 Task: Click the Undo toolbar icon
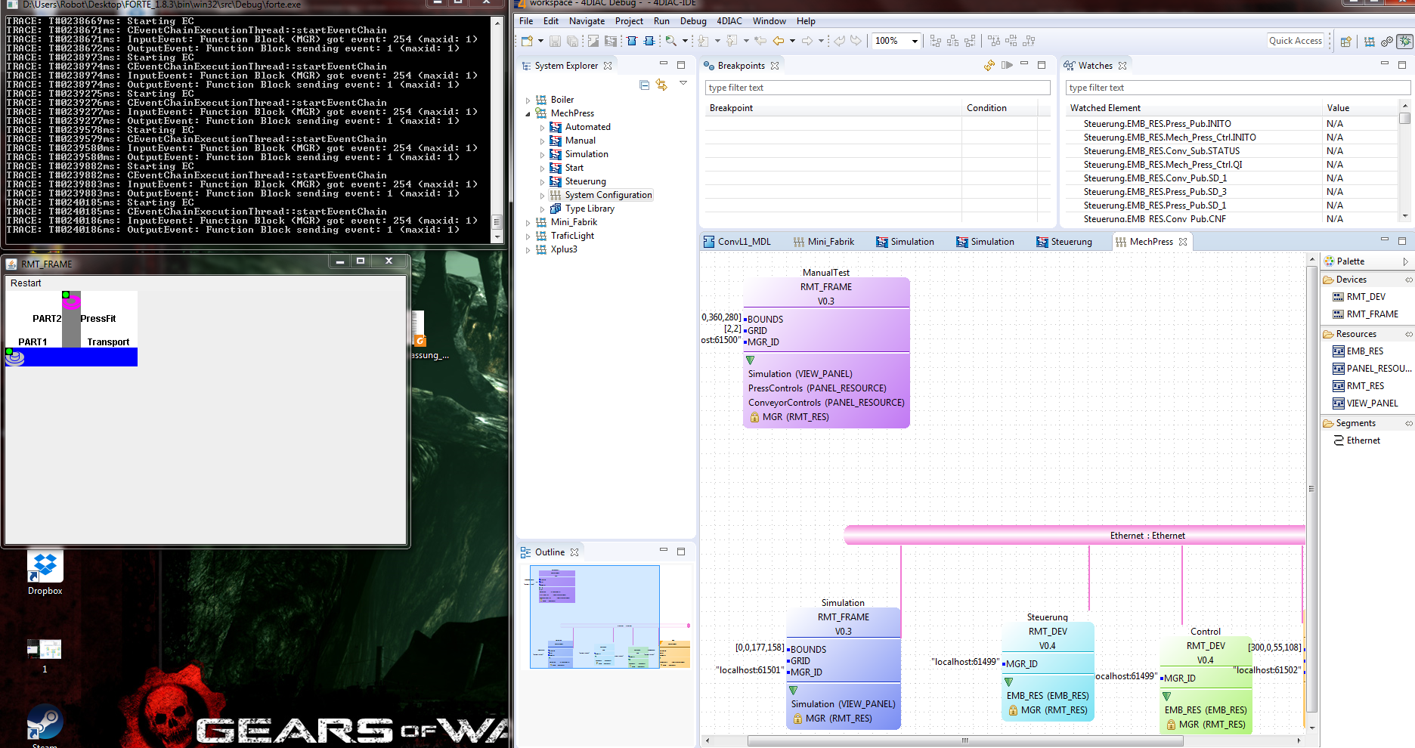pyautogui.click(x=839, y=41)
